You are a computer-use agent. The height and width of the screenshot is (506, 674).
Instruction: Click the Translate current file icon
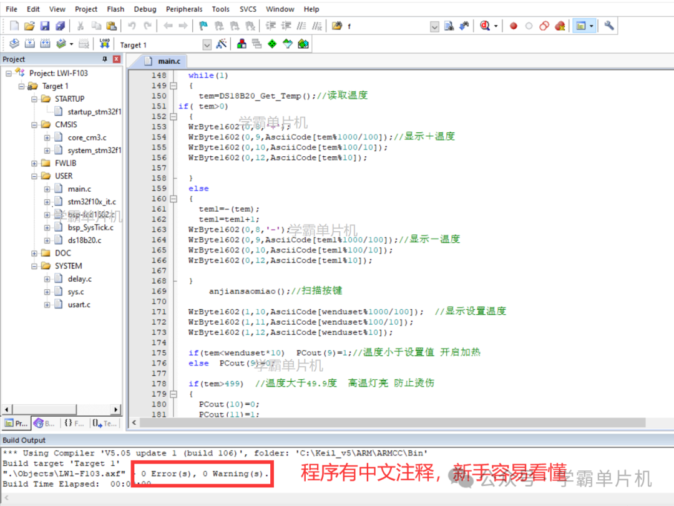[14, 44]
